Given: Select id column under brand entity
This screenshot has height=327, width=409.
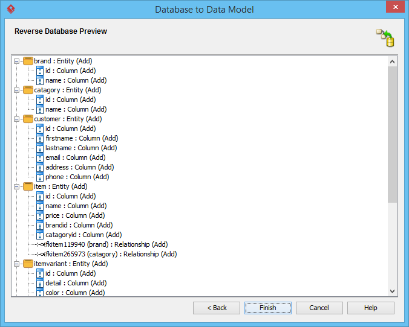Looking at the screenshot, I should coord(70,71).
